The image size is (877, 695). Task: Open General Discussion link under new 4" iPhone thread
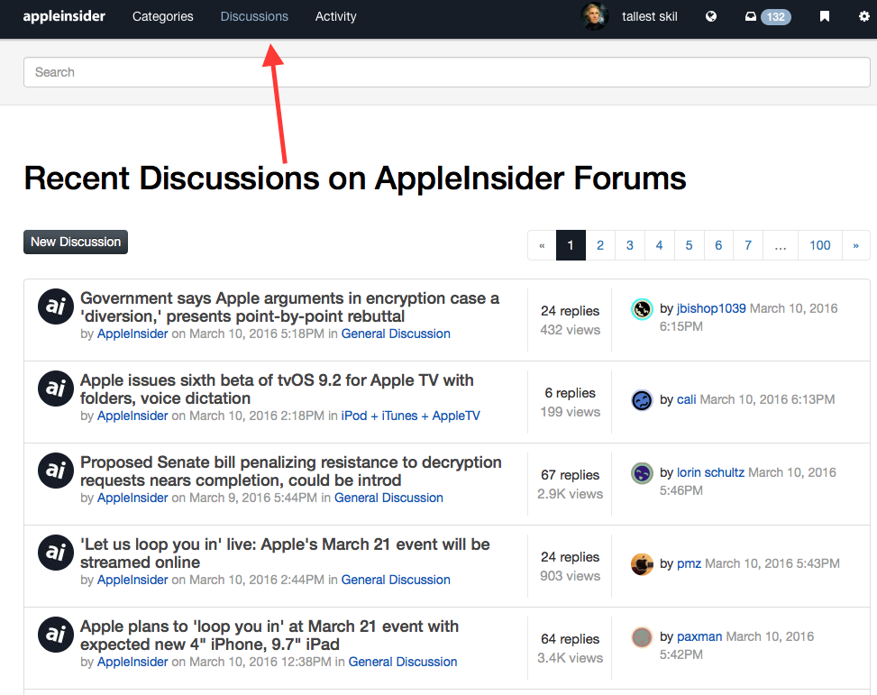tap(403, 662)
